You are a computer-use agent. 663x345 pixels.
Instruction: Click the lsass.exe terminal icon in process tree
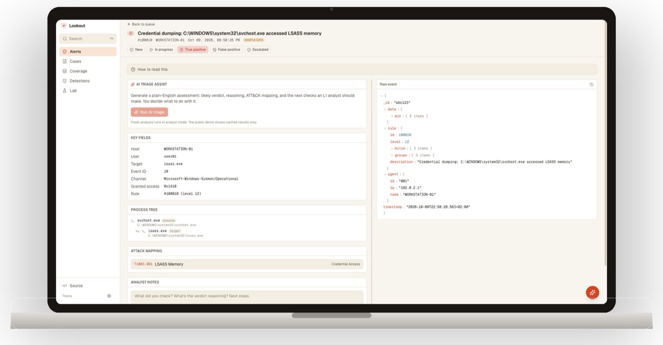point(144,231)
